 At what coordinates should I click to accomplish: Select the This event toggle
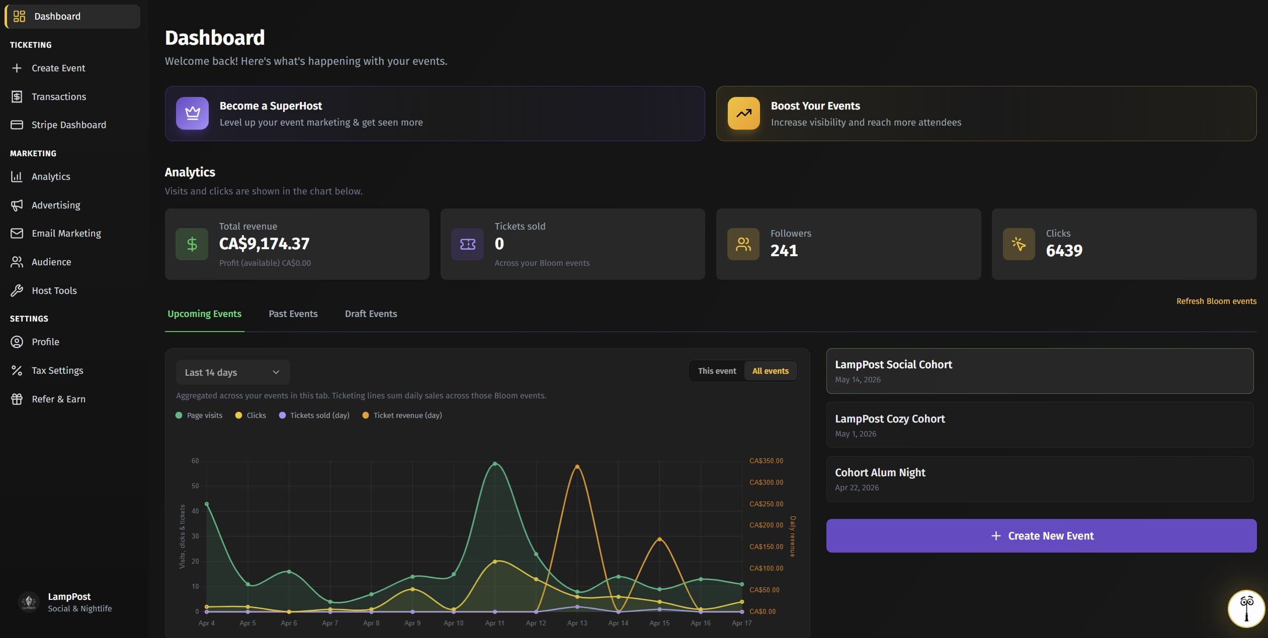click(x=717, y=371)
